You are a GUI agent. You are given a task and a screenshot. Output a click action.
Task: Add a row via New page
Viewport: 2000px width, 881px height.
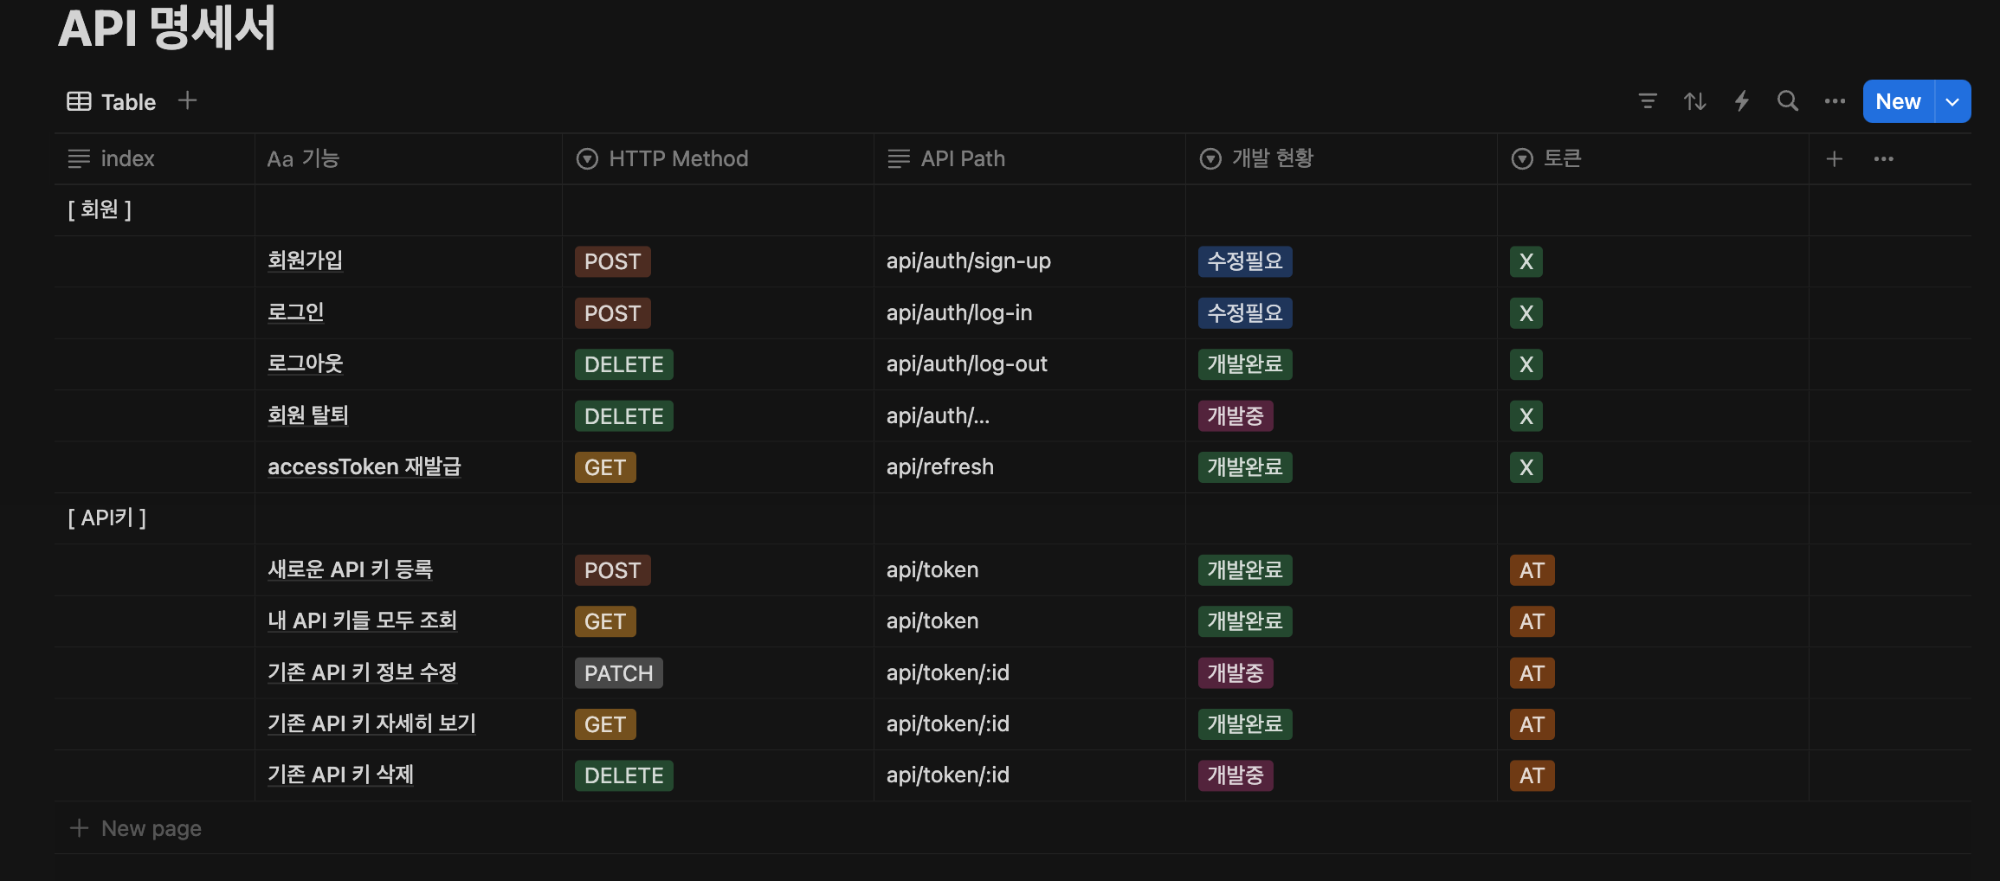[x=135, y=828]
